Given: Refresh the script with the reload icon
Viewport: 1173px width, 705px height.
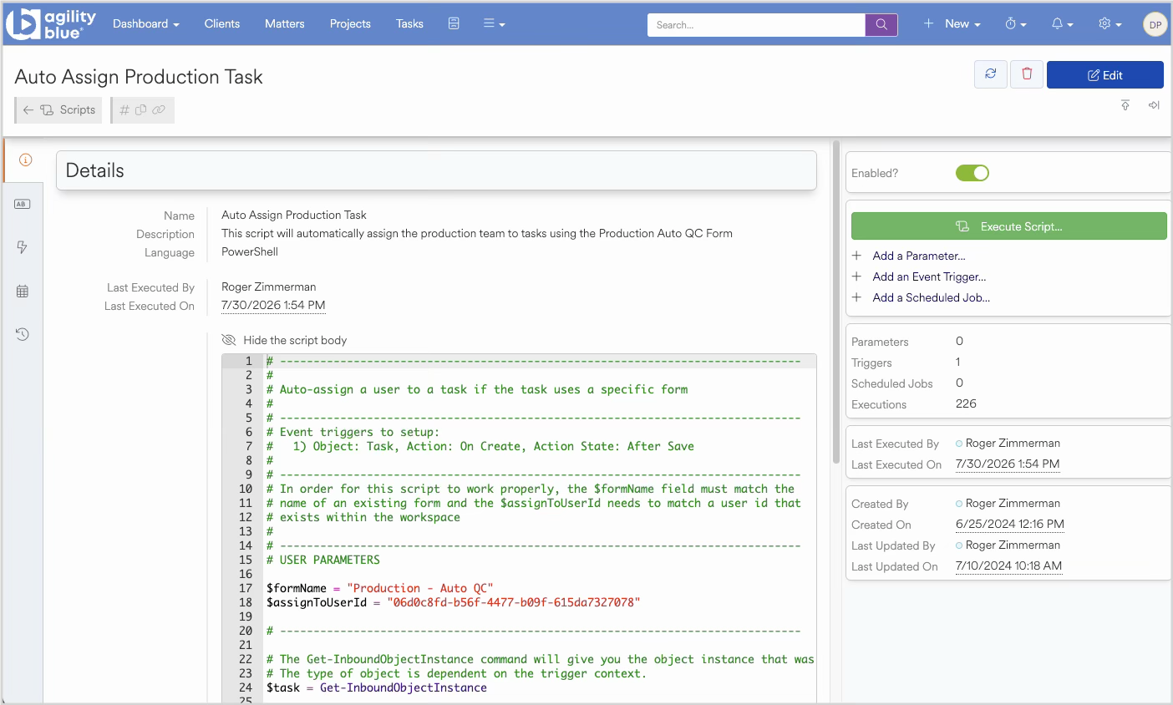Looking at the screenshot, I should pos(991,74).
